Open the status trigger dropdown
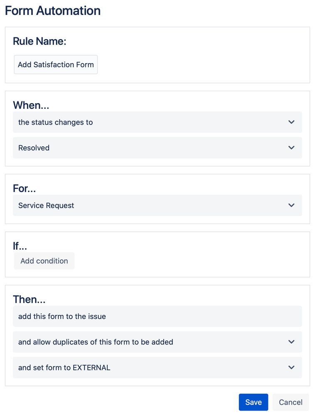This screenshot has height=415, width=315. (x=157, y=122)
